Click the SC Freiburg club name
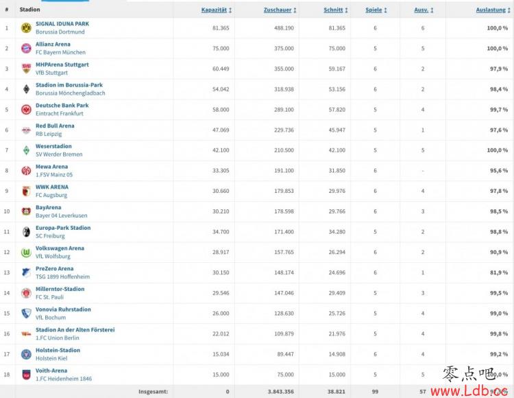514x398 pixels. (x=50, y=235)
